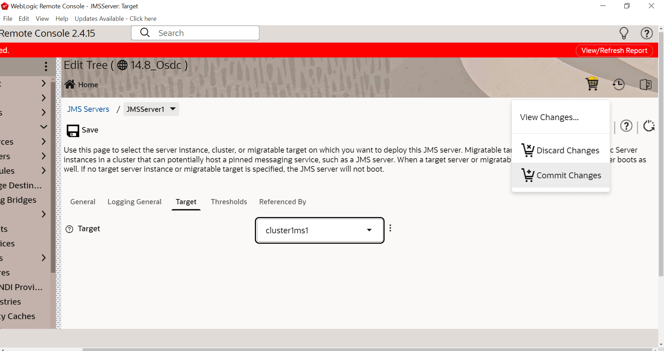Minimize the WebLogic Remote Console window
The height and width of the screenshot is (351, 664).
pos(603,6)
